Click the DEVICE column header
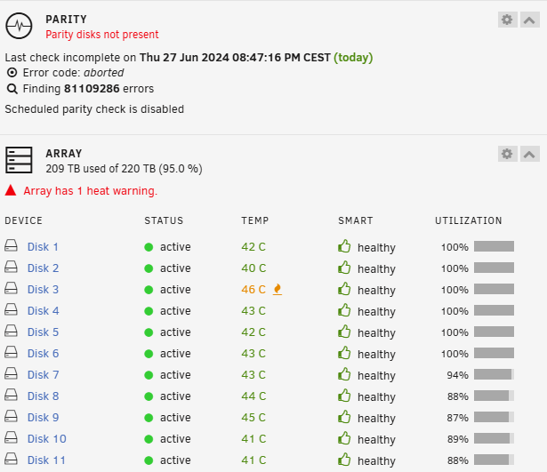Screen dimensions: 547x472 [x=23, y=220]
